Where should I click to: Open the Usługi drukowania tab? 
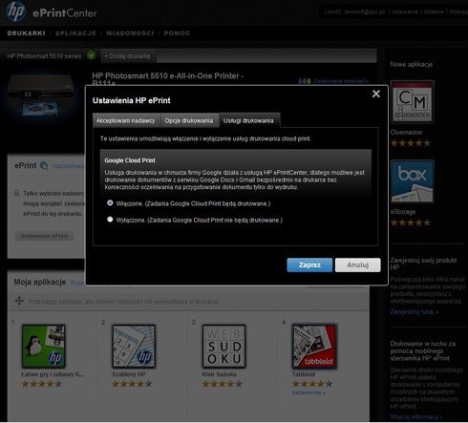tap(248, 120)
